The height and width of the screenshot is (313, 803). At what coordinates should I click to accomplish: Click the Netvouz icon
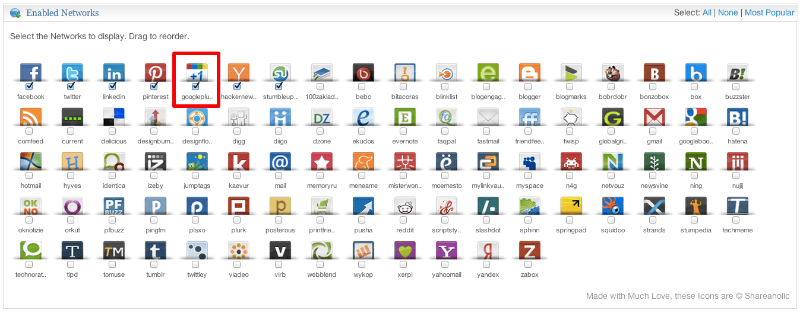pos(613,162)
